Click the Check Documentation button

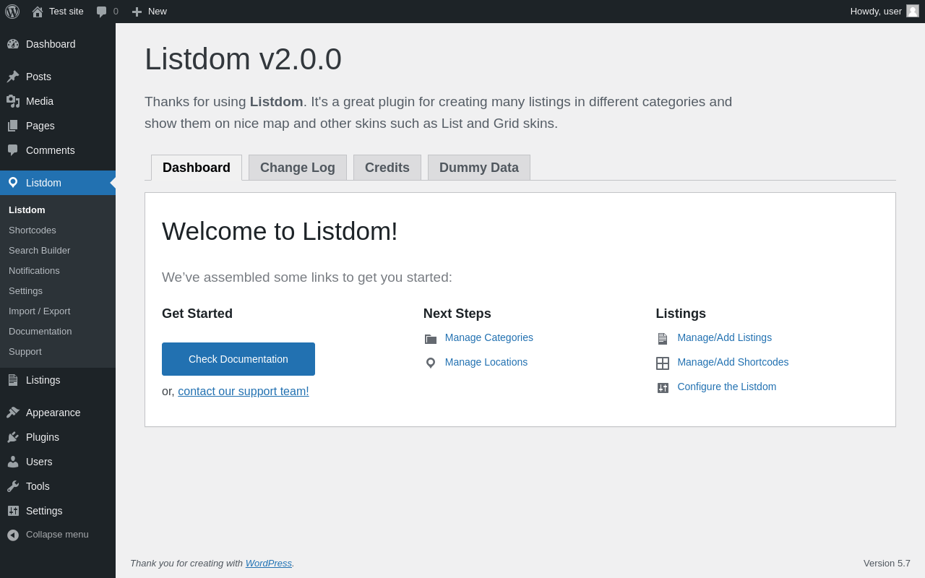click(x=238, y=359)
